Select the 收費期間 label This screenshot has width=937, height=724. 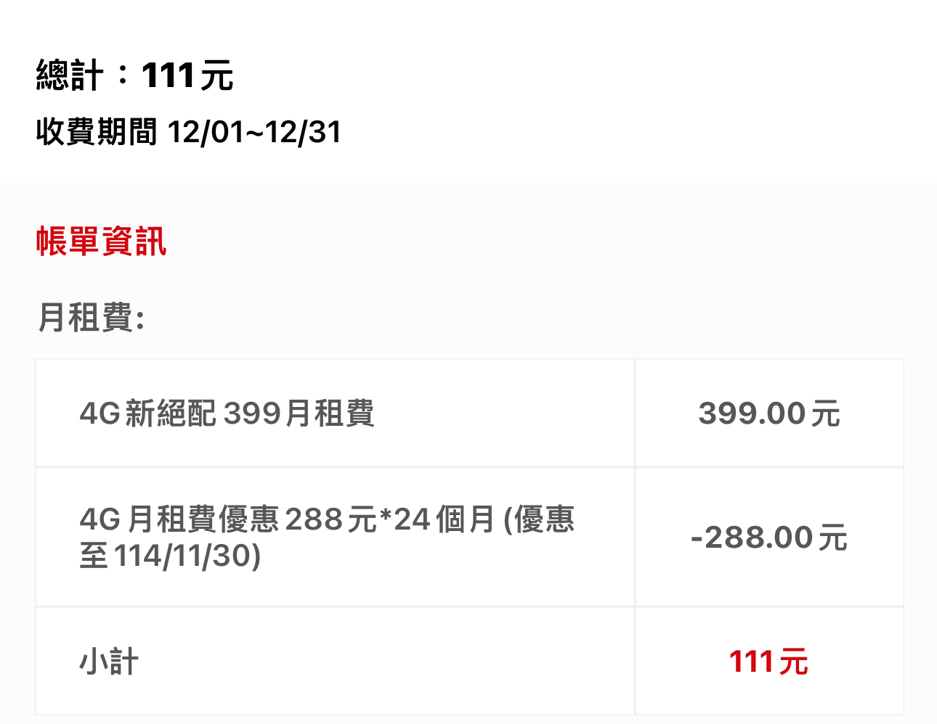[x=96, y=132]
